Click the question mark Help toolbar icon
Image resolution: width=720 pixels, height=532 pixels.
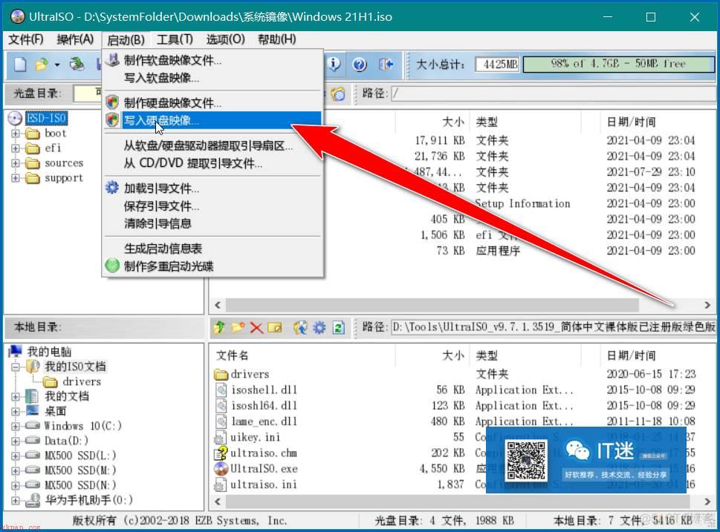click(360, 65)
